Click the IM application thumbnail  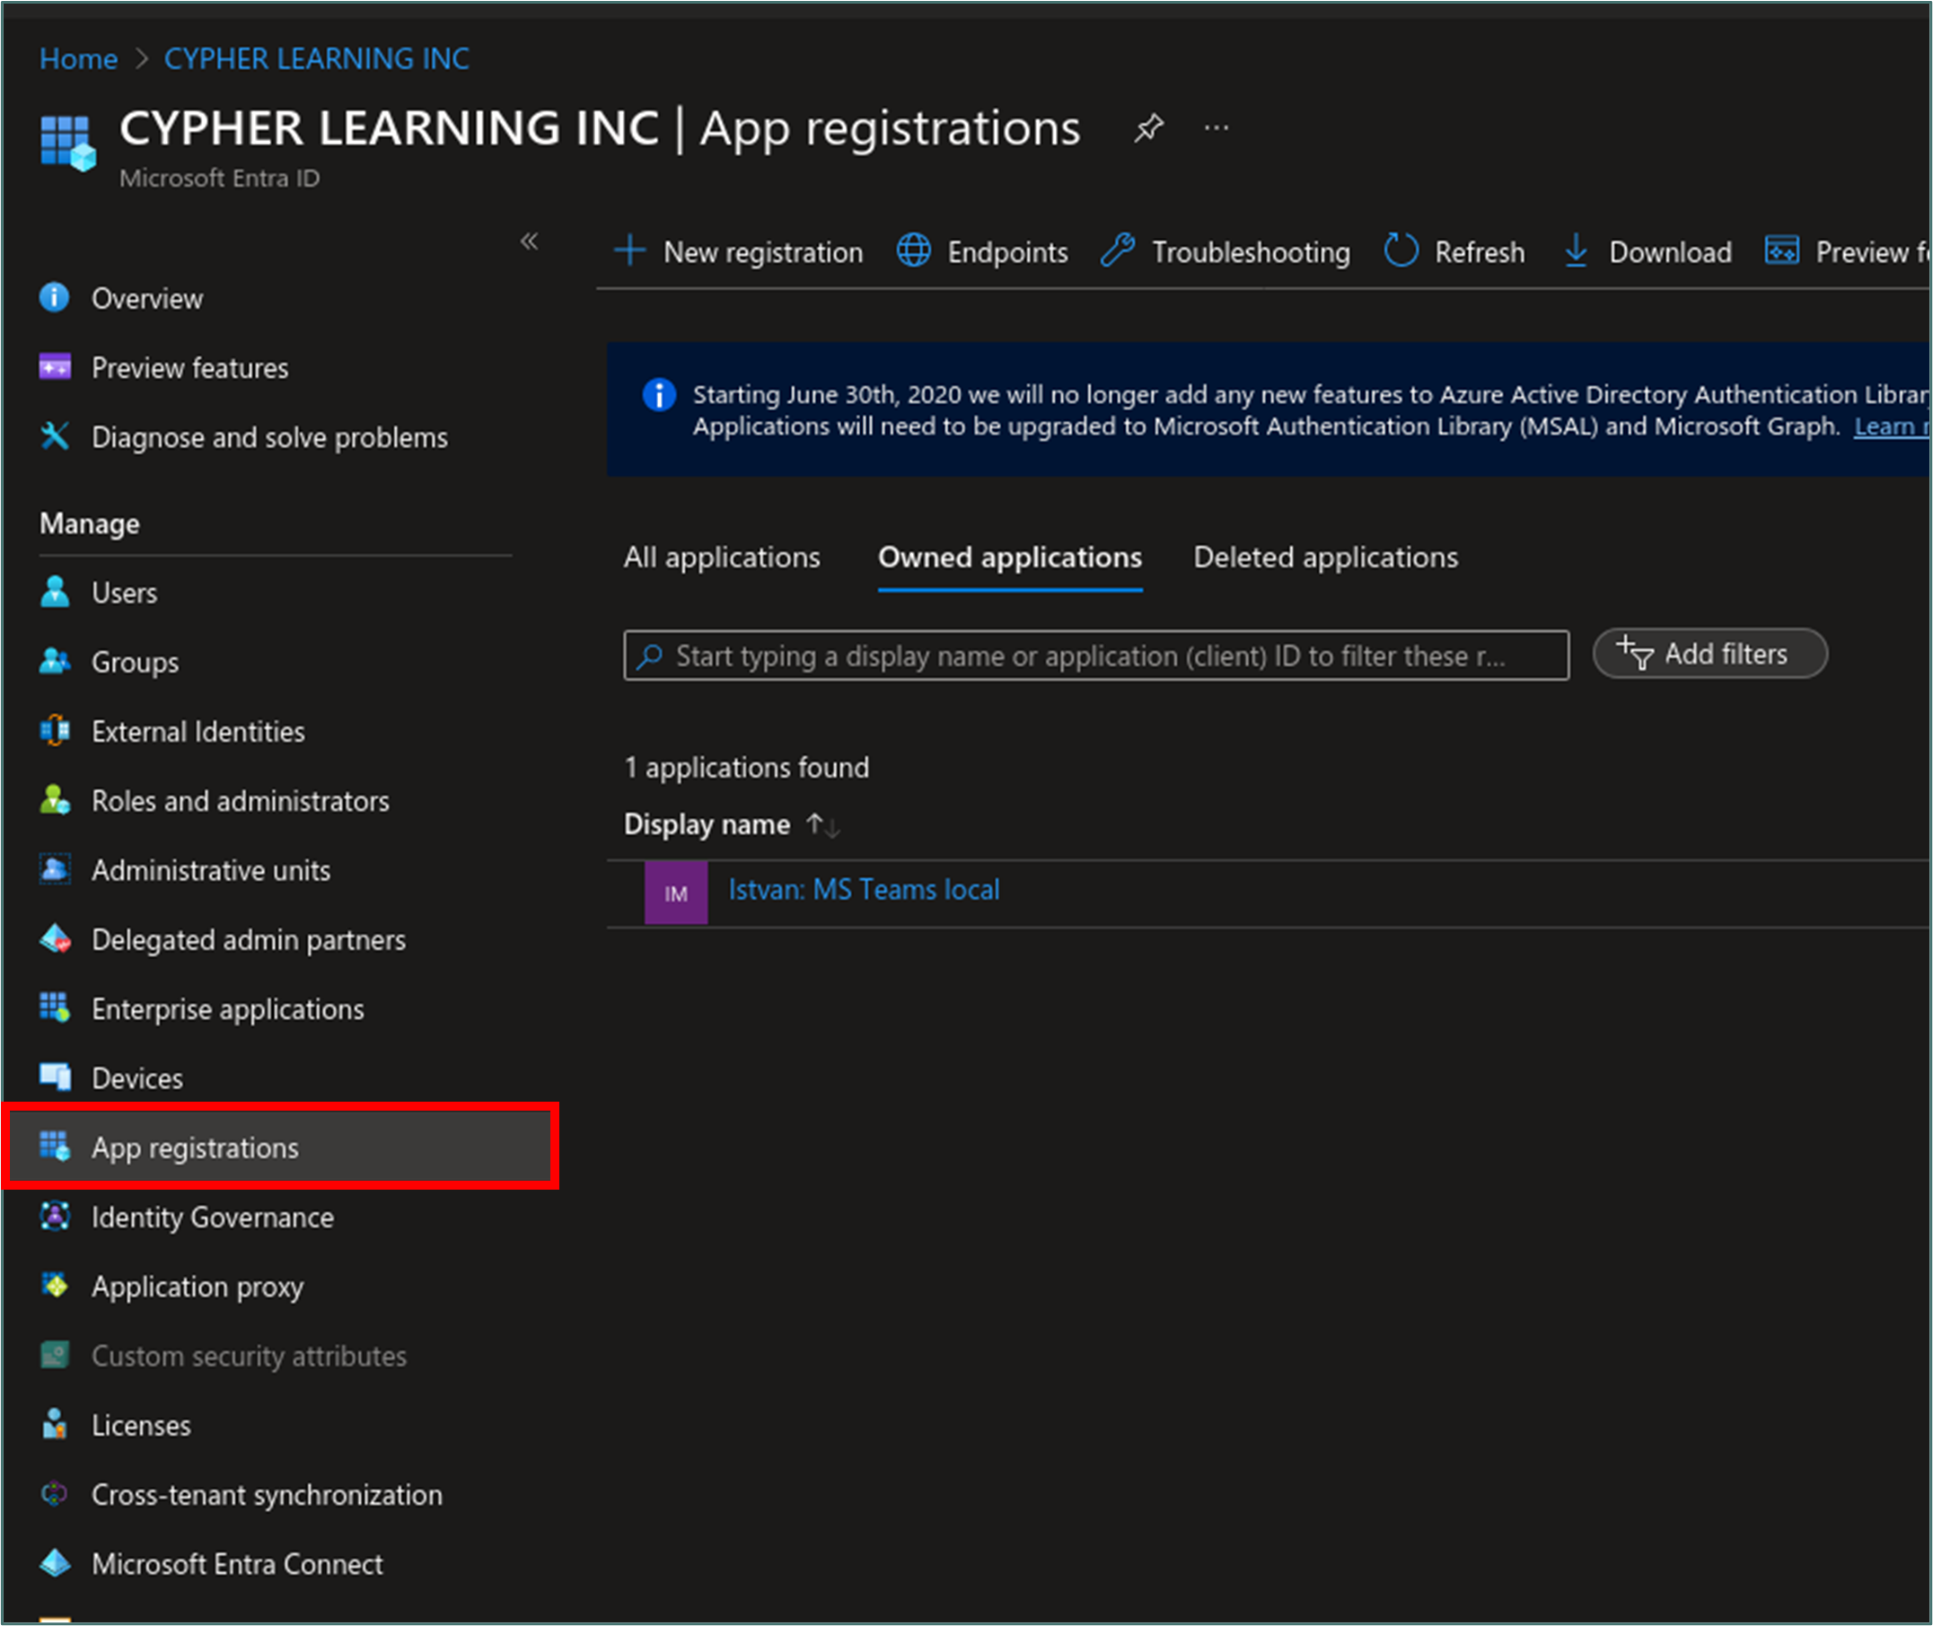click(x=676, y=893)
